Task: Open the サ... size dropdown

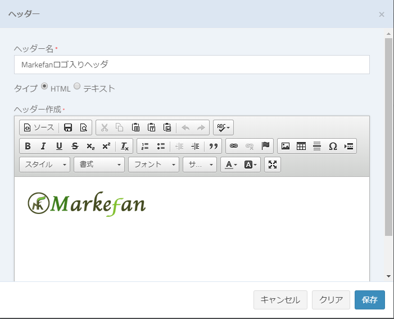Action: [x=200, y=165]
